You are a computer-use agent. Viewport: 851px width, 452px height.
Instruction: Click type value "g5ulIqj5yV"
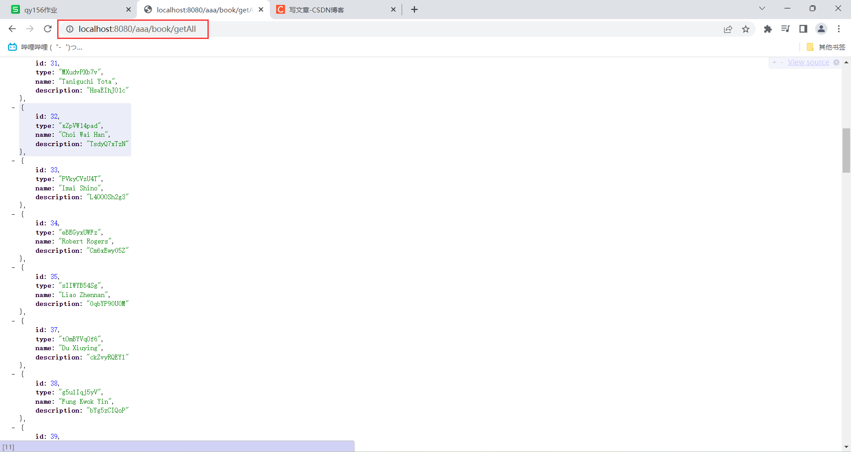coord(80,392)
